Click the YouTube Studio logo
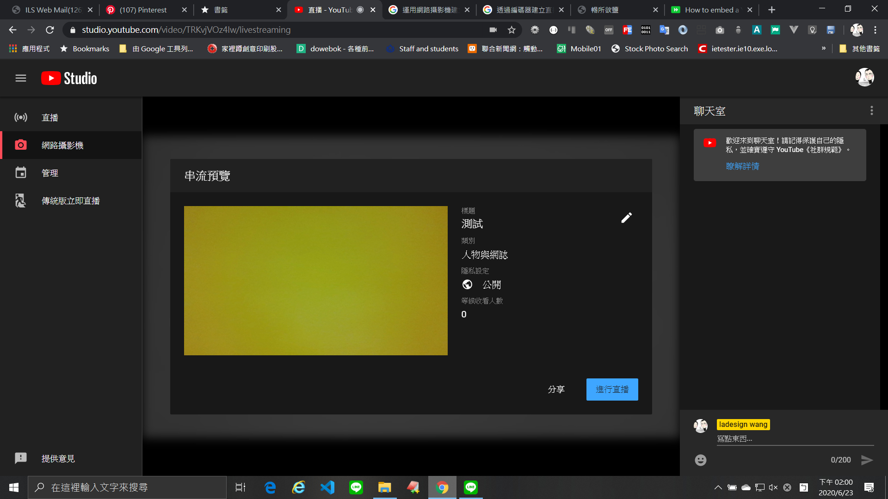Screen dimensions: 888x499 pos(68,78)
